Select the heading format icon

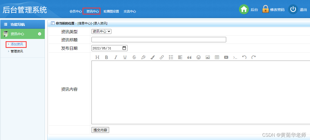coord(97,57)
